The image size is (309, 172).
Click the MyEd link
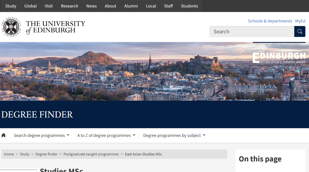coord(300,21)
